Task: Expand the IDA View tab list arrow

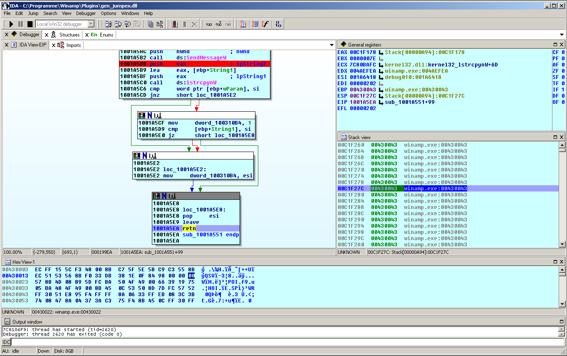Action: pos(332,45)
